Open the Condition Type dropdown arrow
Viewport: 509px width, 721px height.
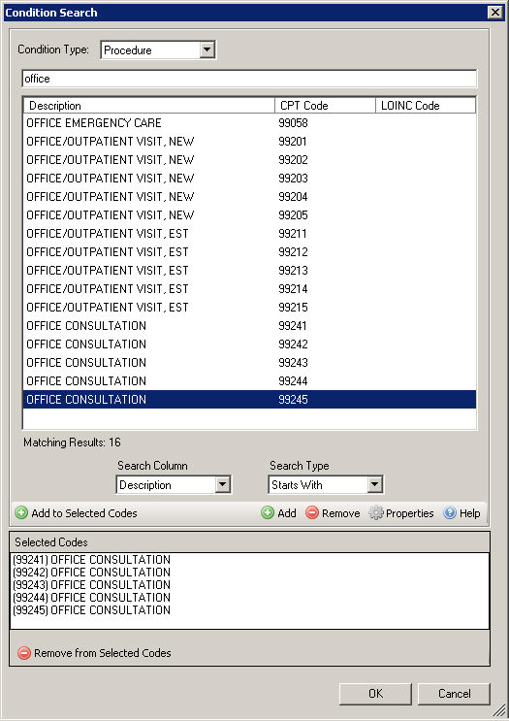tap(207, 49)
